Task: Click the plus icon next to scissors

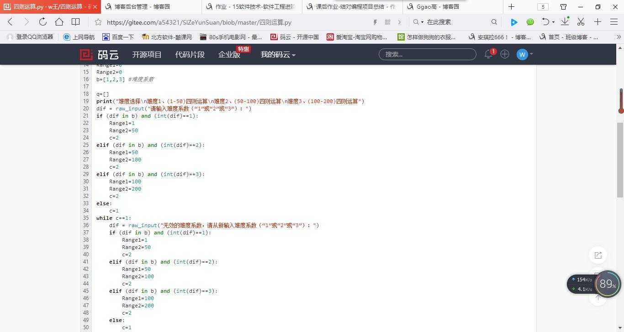Action: pos(598,22)
